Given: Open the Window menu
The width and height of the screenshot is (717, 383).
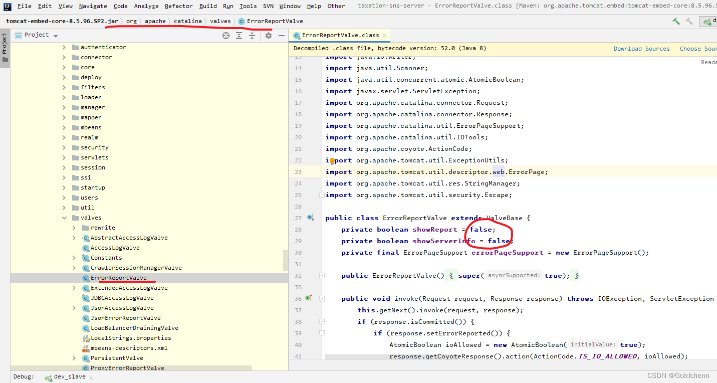Looking at the screenshot, I should click(x=290, y=6).
